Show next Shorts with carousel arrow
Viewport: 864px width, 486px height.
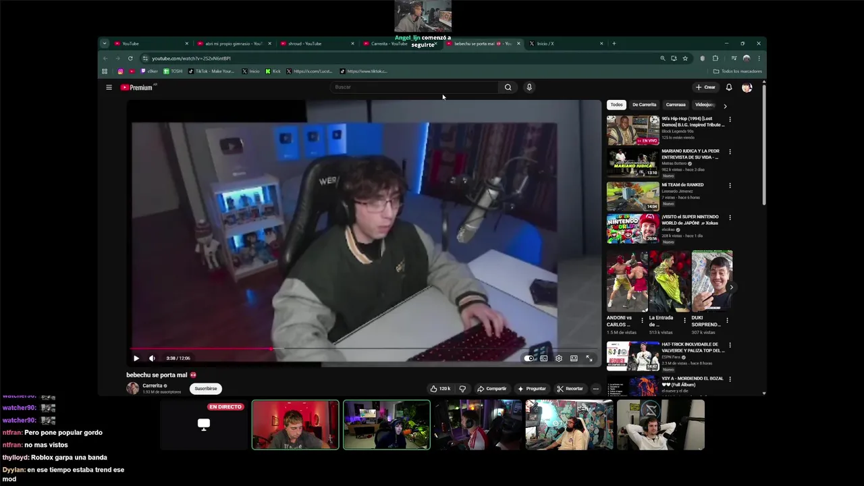731,288
